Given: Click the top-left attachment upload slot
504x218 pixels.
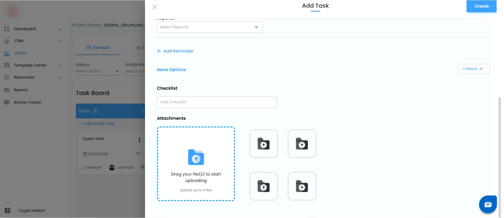Looking at the screenshot, I should [x=264, y=144].
